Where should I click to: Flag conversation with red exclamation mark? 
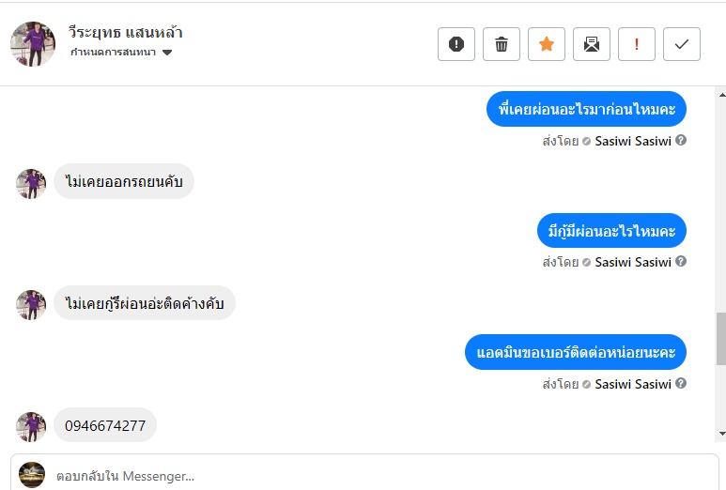click(637, 44)
